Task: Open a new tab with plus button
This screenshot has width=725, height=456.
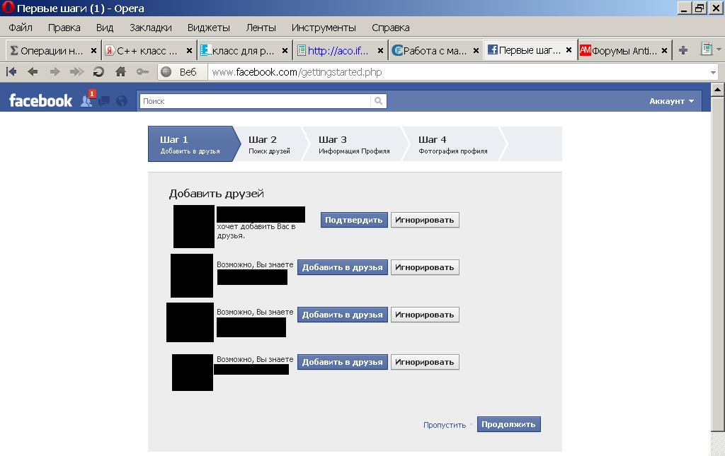Action: 683,50
